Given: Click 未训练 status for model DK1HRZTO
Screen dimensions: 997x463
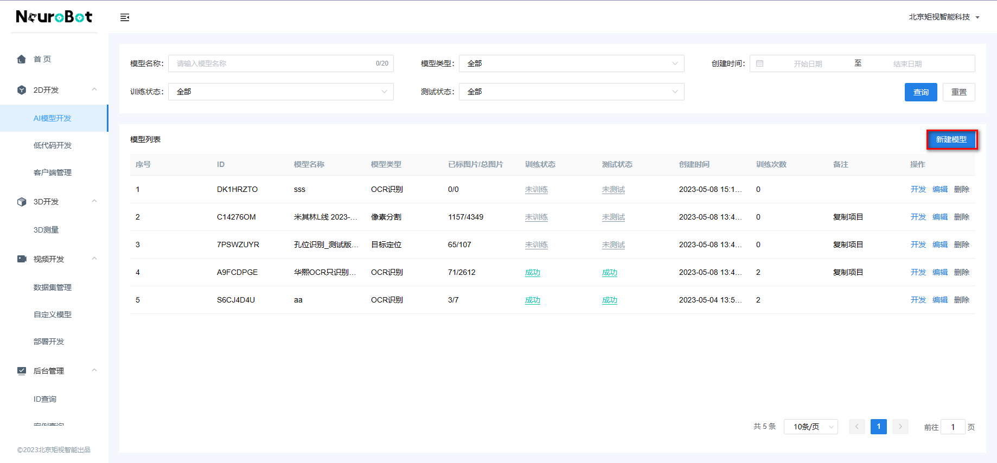Looking at the screenshot, I should pos(536,189).
